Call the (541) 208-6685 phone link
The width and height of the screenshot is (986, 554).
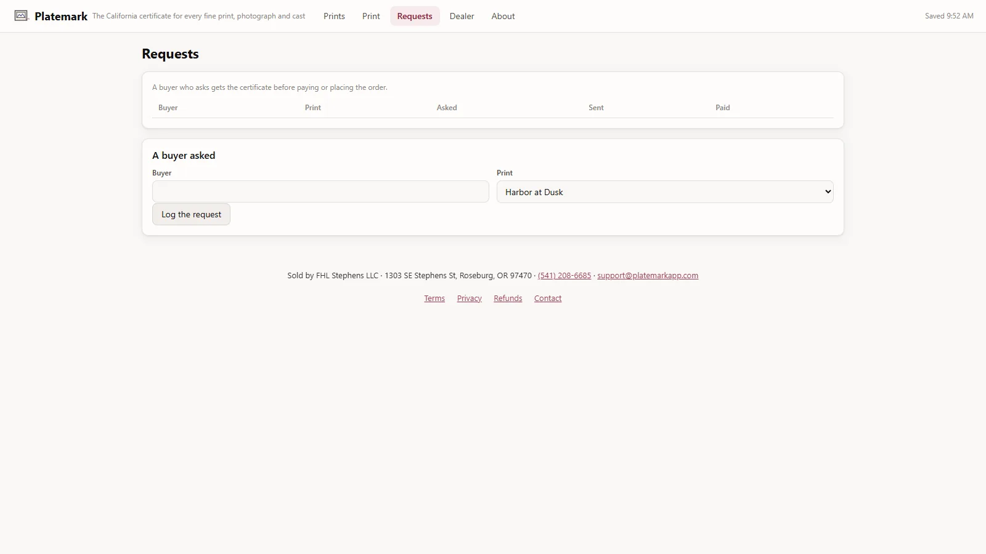pyautogui.click(x=564, y=276)
